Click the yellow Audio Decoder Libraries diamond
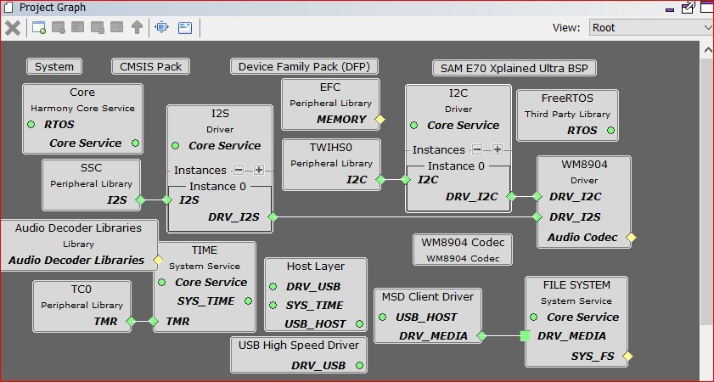The height and width of the screenshot is (382, 714). click(x=158, y=260)
